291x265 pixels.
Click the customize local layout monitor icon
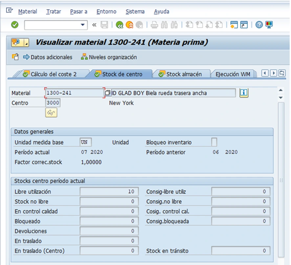269,25
